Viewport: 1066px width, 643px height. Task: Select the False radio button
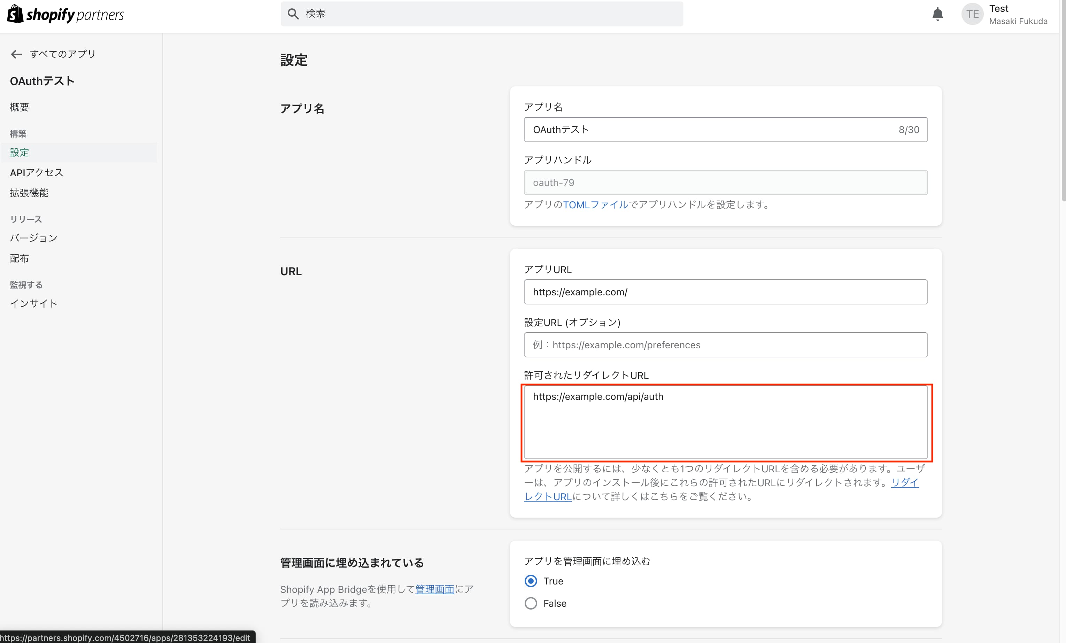531,603
